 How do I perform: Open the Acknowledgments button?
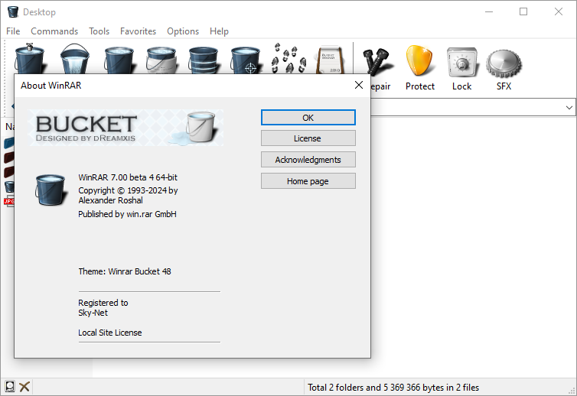pyautogui.click(x=308, y=160)
